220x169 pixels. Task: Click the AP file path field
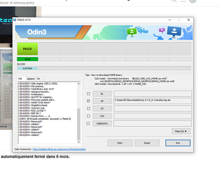153,101
